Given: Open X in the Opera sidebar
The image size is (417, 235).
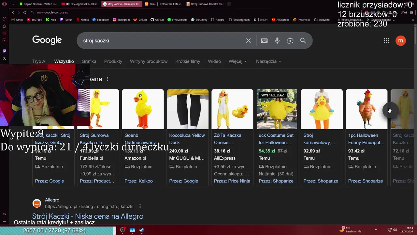Looking at the screenshot, I should pos(4,58).
